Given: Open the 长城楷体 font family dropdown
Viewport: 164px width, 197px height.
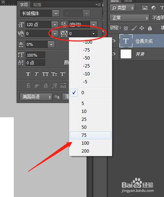Looking at the screenshot, I should pos(56,13).
